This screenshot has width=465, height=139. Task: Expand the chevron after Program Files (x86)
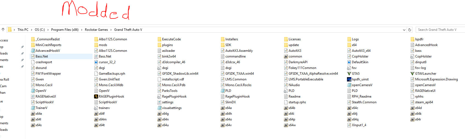(82, 30)
